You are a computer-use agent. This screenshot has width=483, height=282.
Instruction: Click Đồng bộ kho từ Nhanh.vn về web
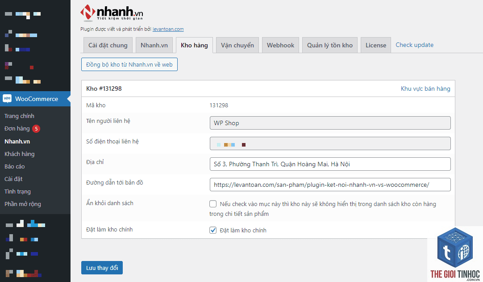[129, 64]
